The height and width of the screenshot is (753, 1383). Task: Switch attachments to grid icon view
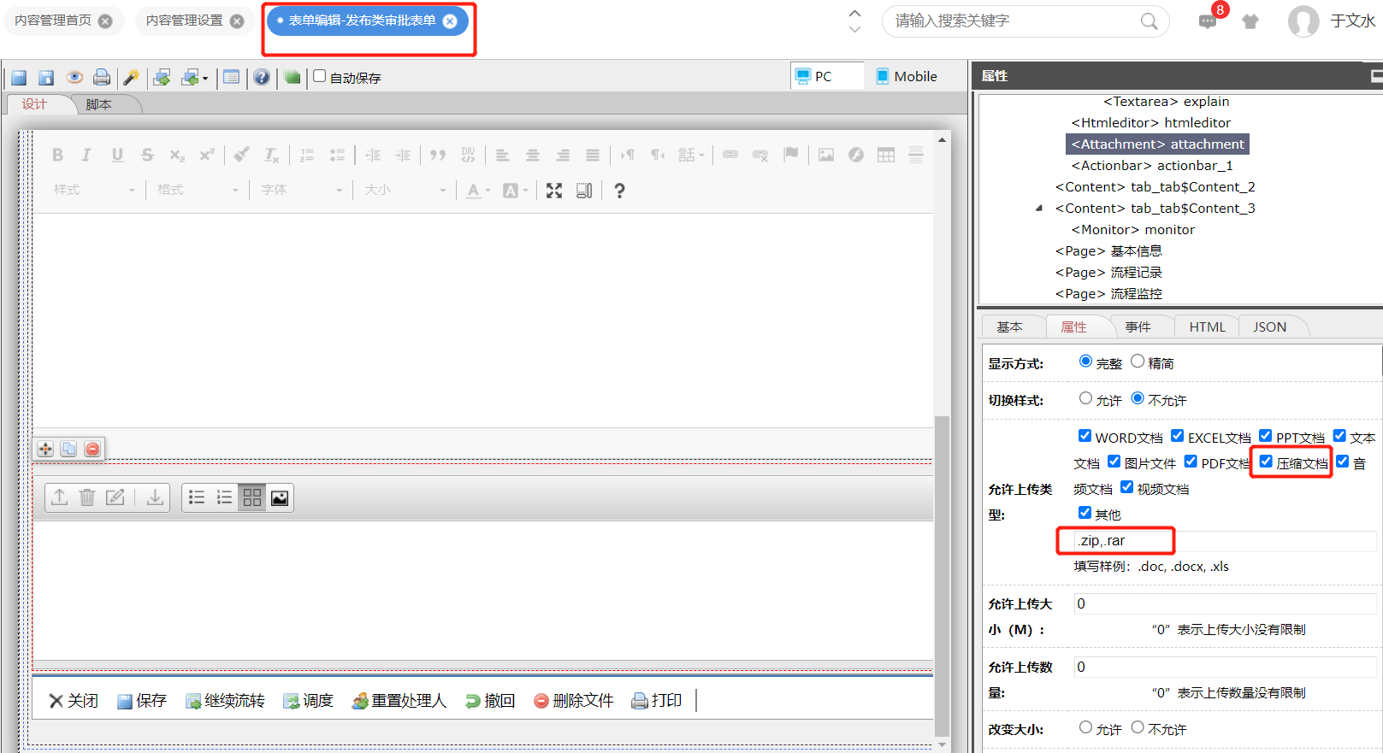[x=252, y=497]
